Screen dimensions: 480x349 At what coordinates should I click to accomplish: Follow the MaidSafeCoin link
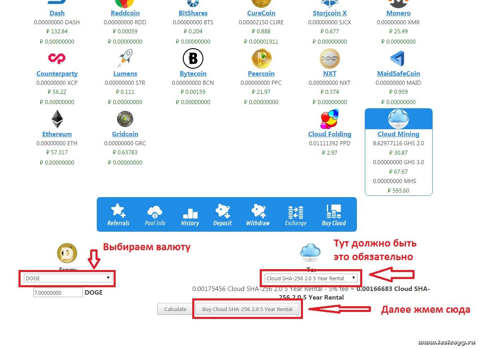pos(398,74)
